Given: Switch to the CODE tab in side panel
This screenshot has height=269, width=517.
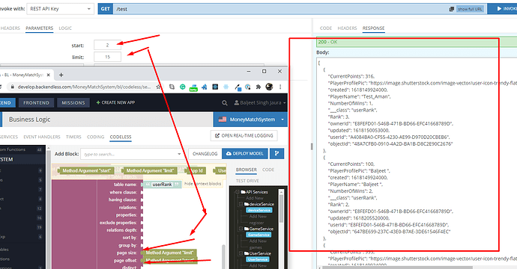Looking at the screenshot, I should 268,170.
